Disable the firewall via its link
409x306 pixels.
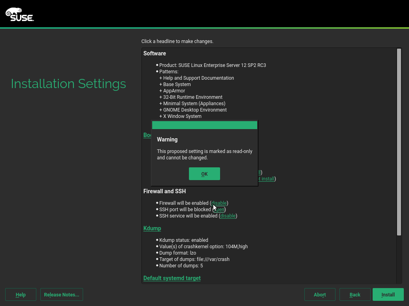(219, 203)
